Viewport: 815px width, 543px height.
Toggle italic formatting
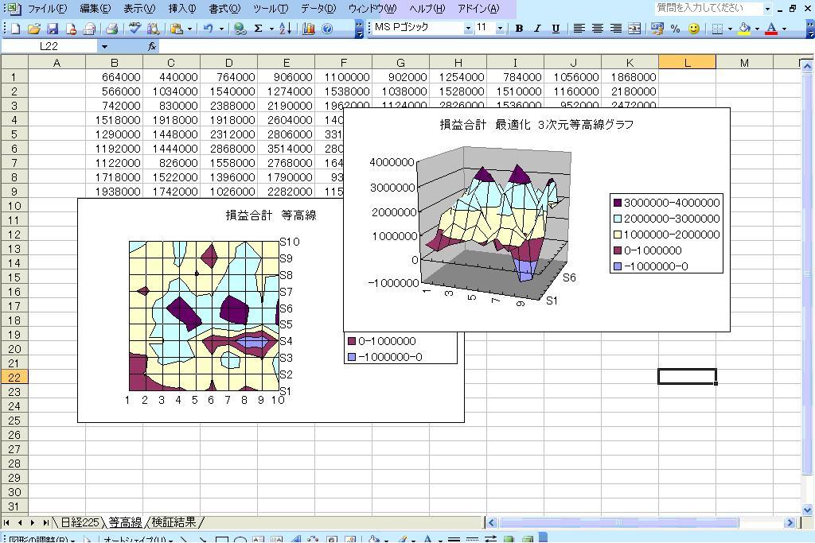[x=537, y=29]
